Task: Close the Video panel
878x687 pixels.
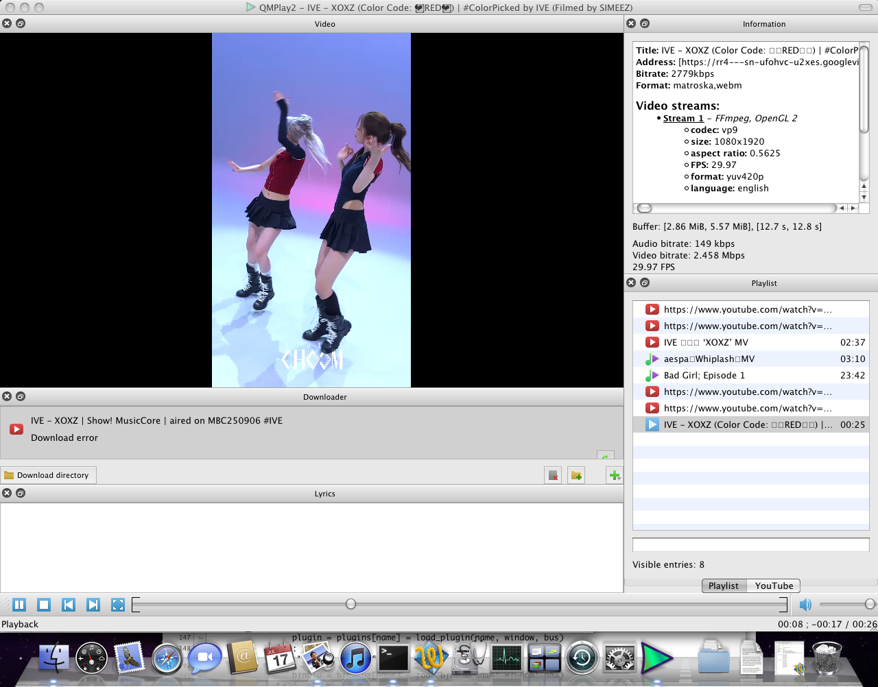Action: (7, 23)
